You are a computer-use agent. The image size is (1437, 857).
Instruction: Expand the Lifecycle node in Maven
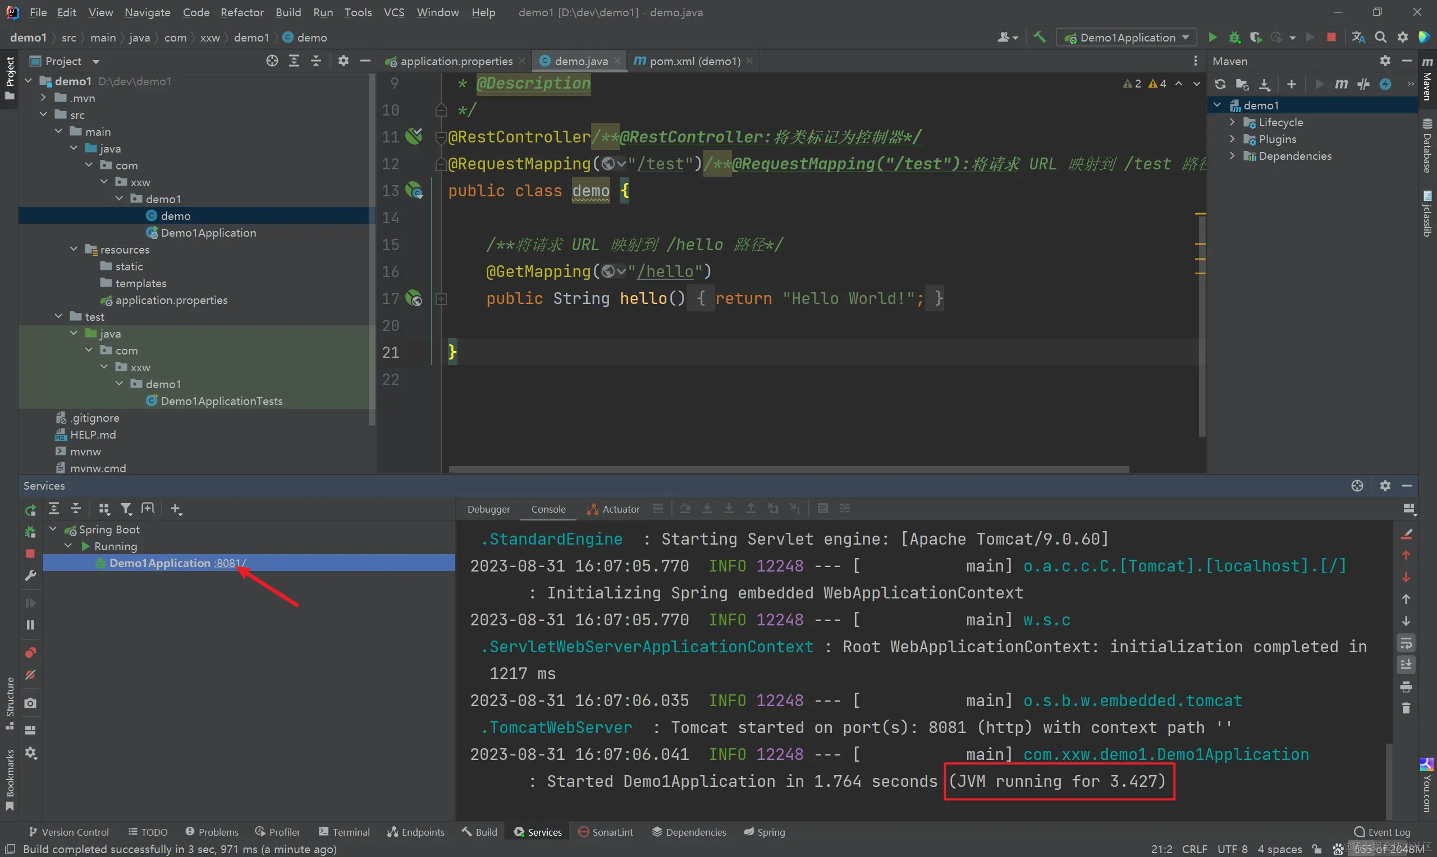[1232, 122]
